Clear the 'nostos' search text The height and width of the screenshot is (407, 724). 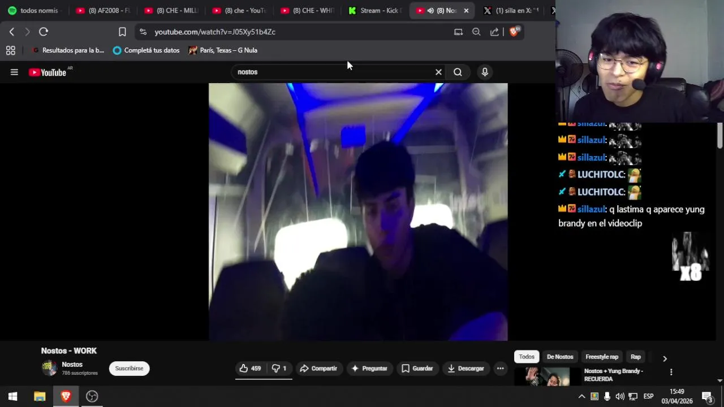(438, 72)
